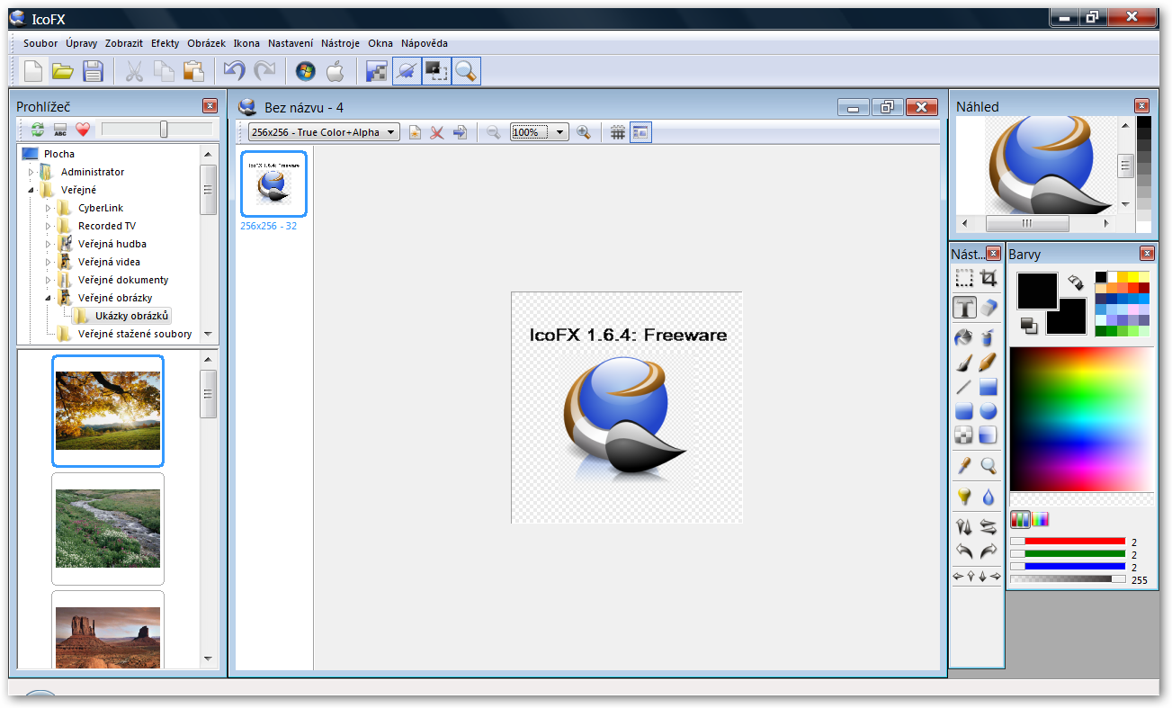Paste from clipboard in main toolbar
The height and width of the screenshot is (708, 1172).
pyautogui.click(x=192, y=71)
